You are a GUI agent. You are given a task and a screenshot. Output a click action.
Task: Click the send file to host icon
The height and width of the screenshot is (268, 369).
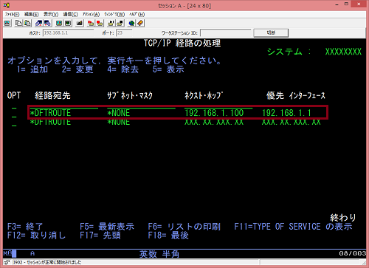[38, 23]
